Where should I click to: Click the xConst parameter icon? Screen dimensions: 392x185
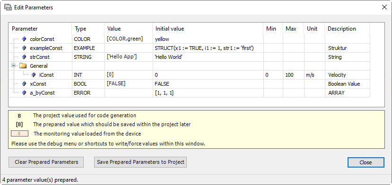24,84
